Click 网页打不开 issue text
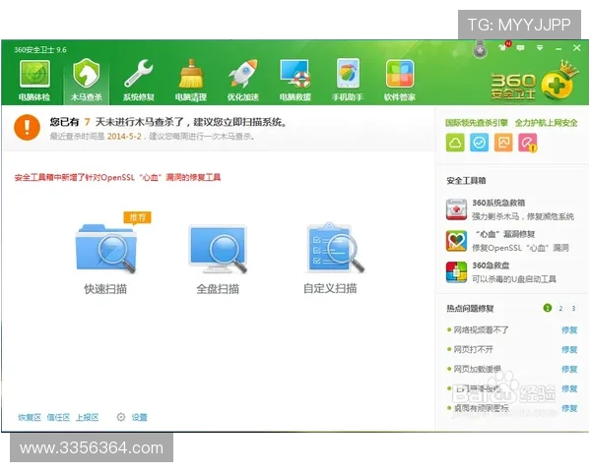Image resolution: width=591 pixels, height=472 pixels. pyautogui.click(x=473, y=350)
